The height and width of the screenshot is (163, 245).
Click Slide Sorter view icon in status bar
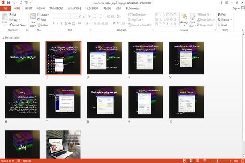[191, 161]
